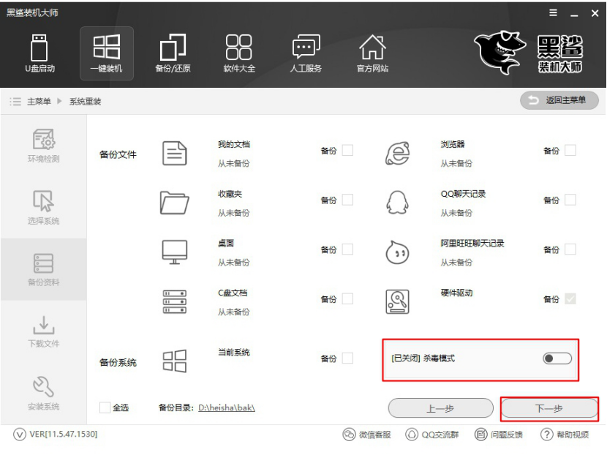Image resolution: width=607 pixels, height=466 pixels.
Task: Check backup for QQ聊天记录
Action: (x=570, y=199)
